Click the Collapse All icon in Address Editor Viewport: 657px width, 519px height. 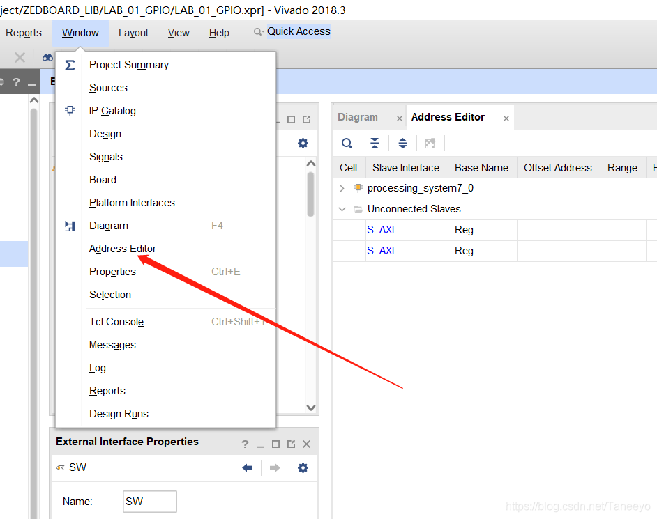(375, 144)
